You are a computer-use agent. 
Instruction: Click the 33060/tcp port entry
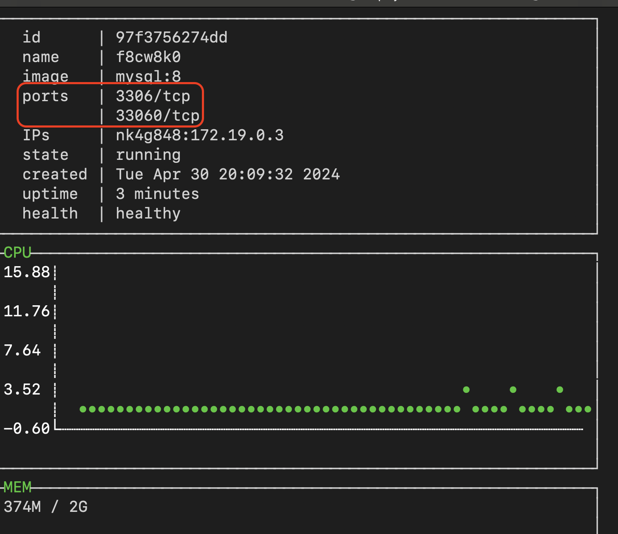click(x=157, y=116)
